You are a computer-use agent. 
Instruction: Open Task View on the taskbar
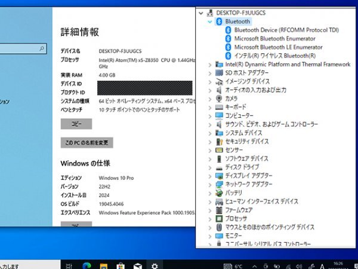click(69, 266)
